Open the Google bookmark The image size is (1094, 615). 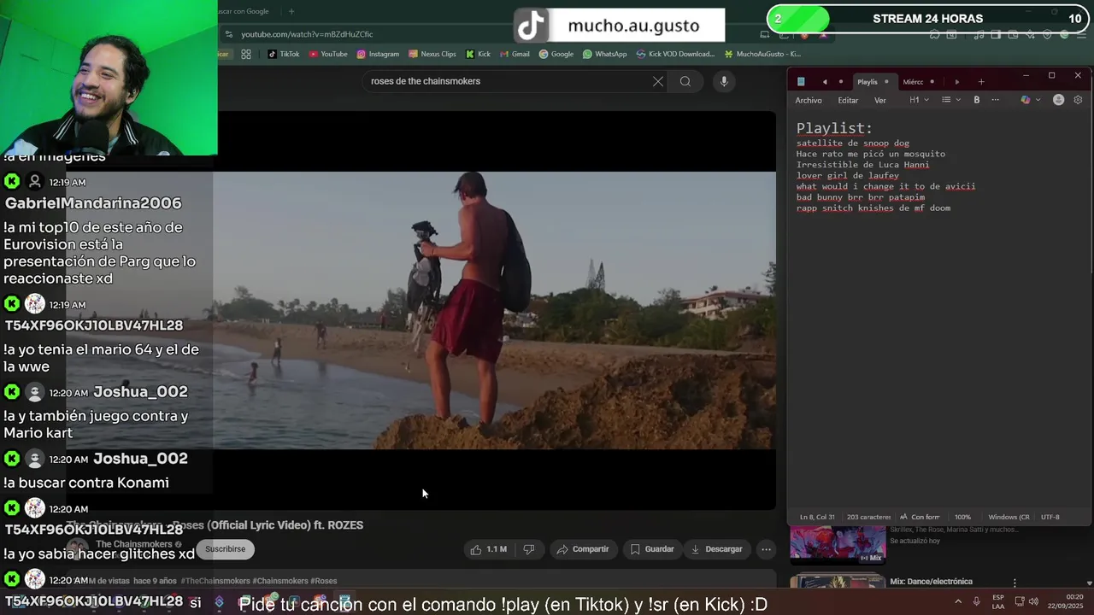coord(556,54)
